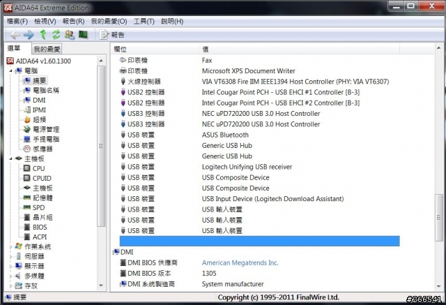Click the tree panel vertical scrollbar thumb
446x305 pixels.
coord(101,146)
